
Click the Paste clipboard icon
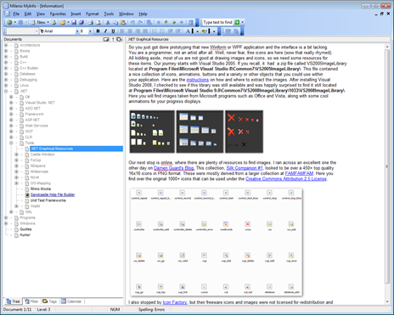123,22
